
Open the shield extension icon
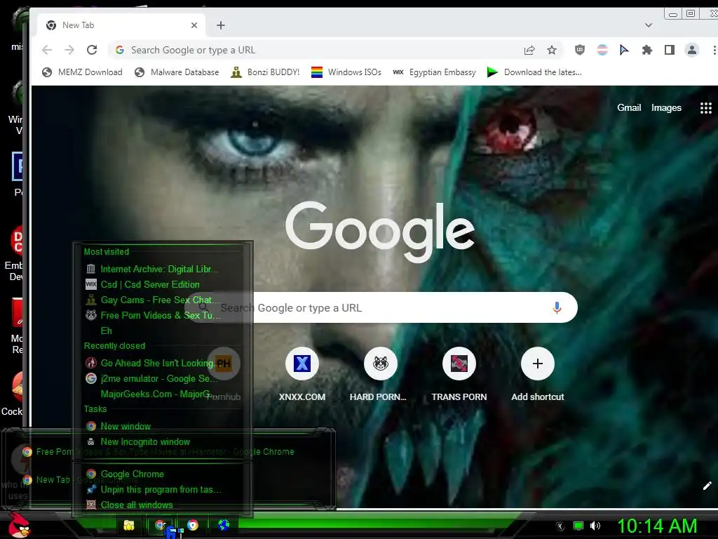click(x=580, y=50)
